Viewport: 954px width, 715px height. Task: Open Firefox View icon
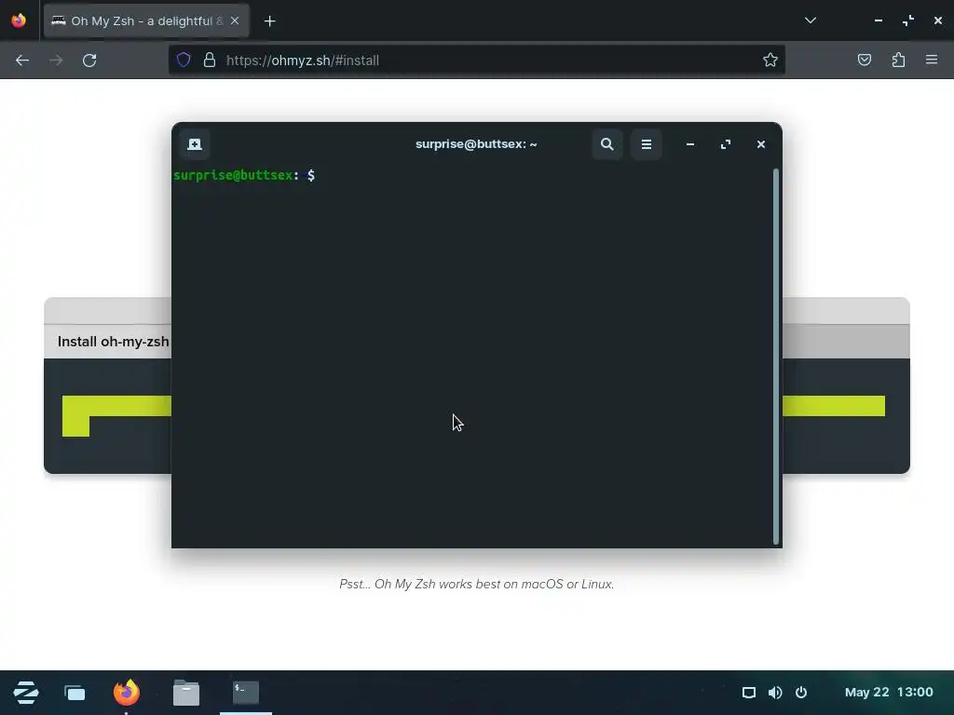19,20
